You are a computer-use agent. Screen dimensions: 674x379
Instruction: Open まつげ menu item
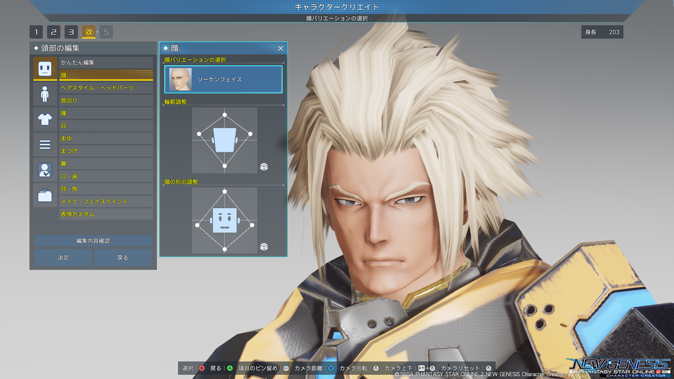coord(106,151)
